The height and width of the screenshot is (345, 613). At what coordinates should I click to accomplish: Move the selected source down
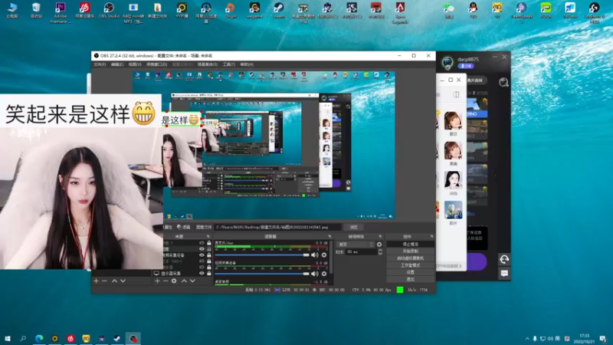[x=193, y=281]
